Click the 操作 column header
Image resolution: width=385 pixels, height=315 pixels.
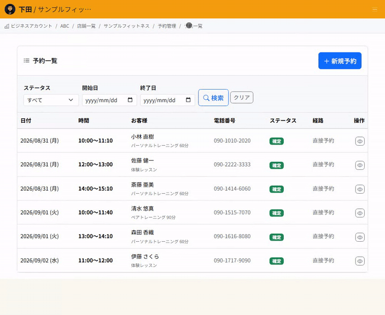tap(359, 120)
